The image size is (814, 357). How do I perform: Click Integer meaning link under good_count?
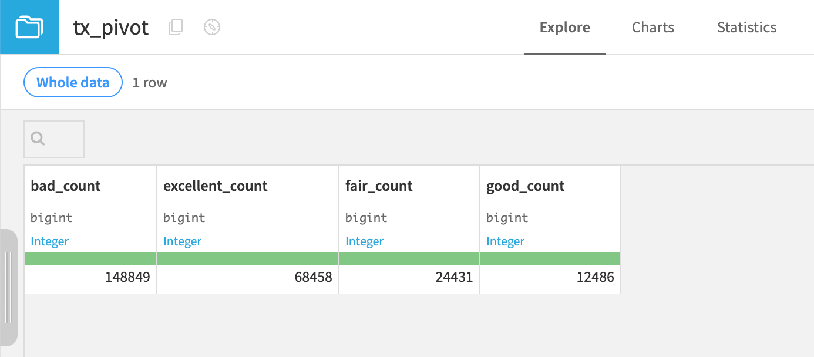point(505,241)
